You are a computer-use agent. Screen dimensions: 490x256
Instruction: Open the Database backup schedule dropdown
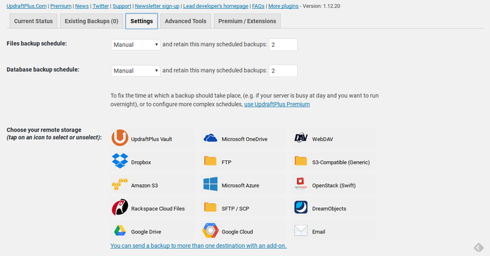coord(135,71)
